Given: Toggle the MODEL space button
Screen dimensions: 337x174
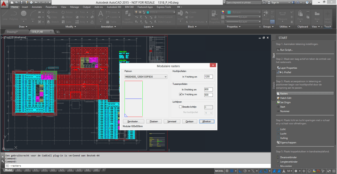Looking at the screenshot, I should [219, 171].
